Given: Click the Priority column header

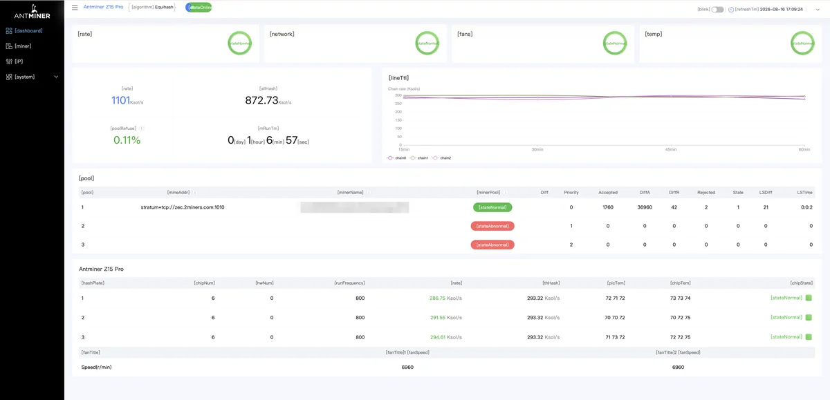Looking at the screenshot, I should coord(571,193).
